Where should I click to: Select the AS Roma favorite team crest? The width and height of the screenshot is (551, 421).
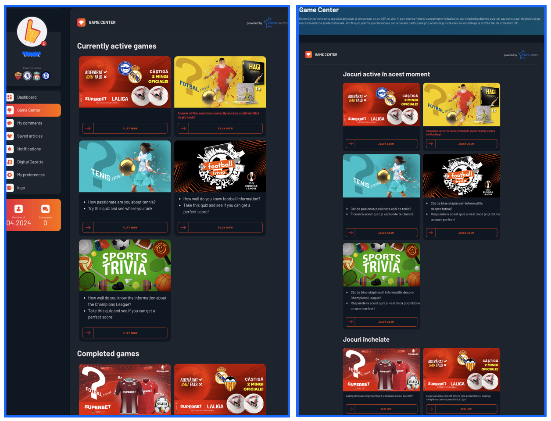coord(18,76)
